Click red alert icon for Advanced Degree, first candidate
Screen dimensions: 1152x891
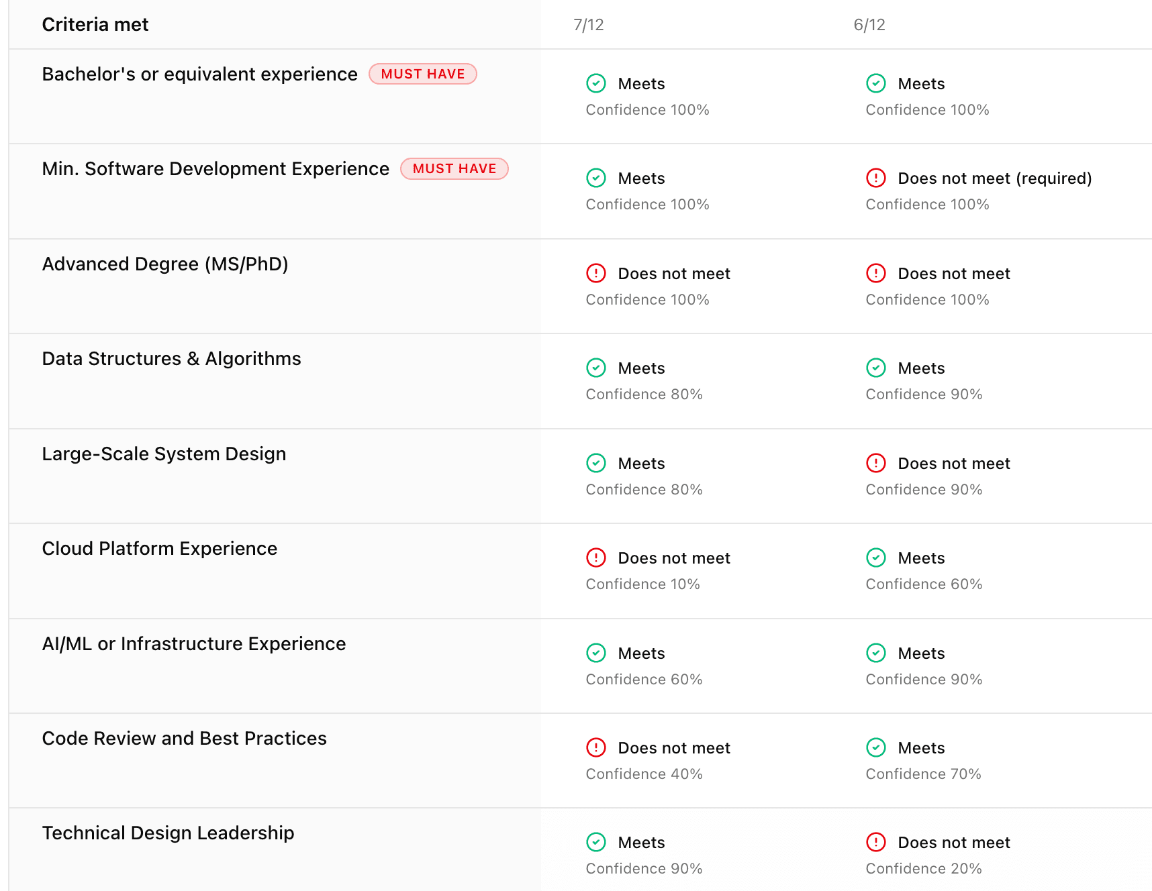point(596,273)
